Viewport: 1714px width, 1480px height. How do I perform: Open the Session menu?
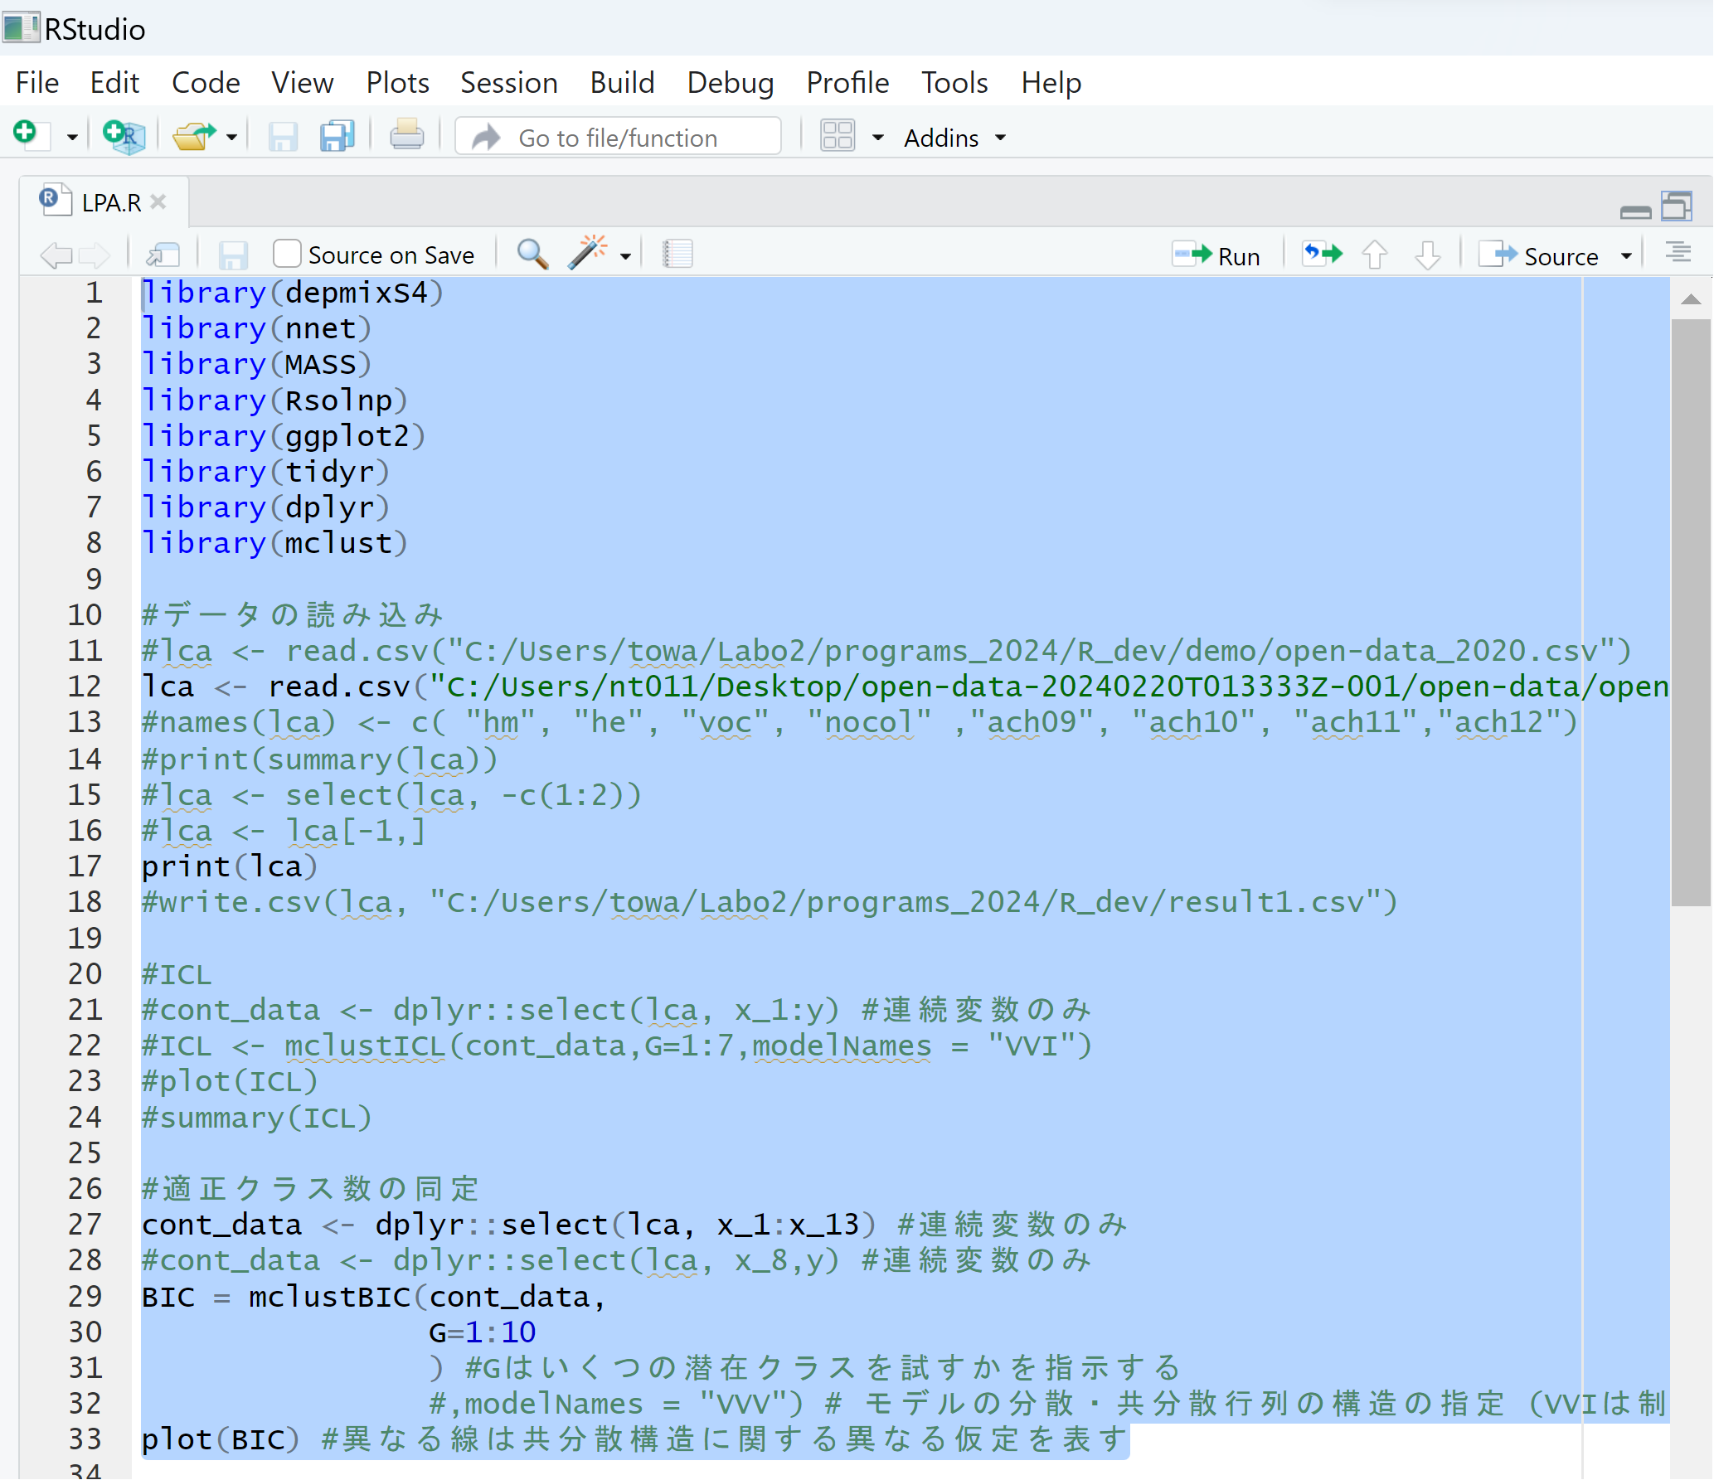pos(508,83)
